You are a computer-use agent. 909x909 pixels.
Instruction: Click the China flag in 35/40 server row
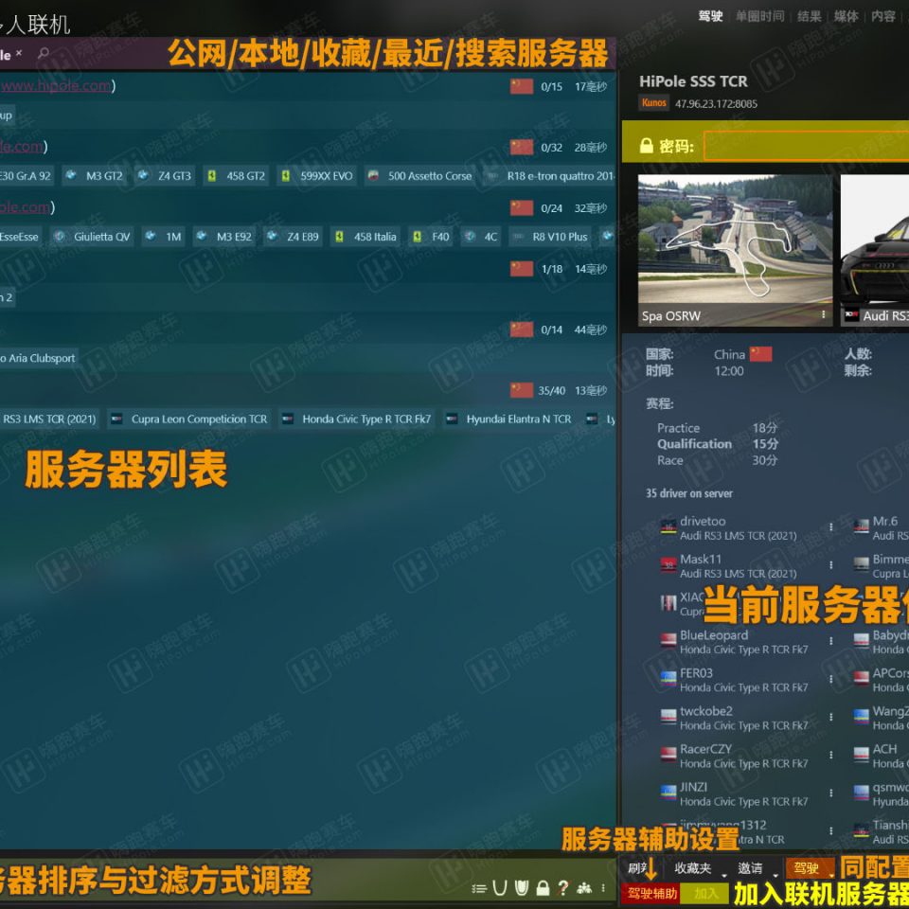[x=522, y=390]
